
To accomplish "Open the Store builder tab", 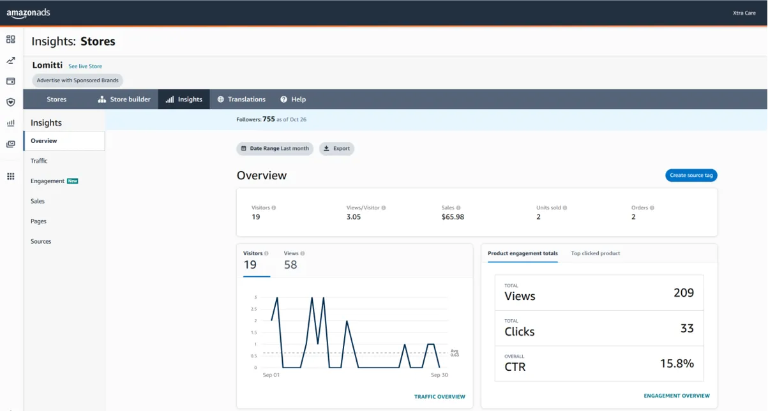I will [x=124, y=100].
